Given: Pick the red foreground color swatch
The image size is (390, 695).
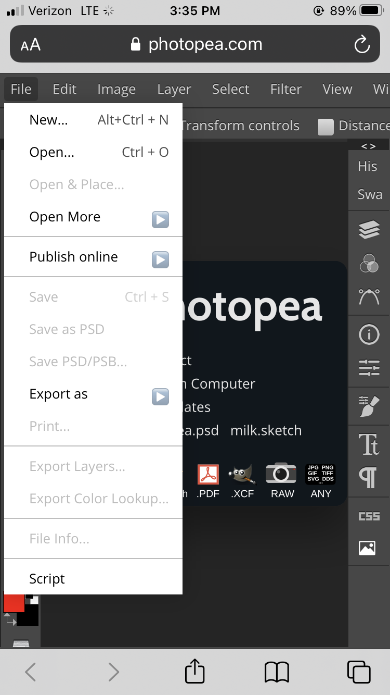Looking at the screenshot, I should pyautogui.click(x=14, y=603).
